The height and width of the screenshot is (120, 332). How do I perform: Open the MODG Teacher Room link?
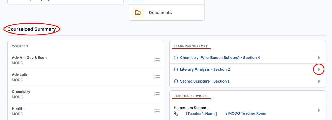coord(246,113)
